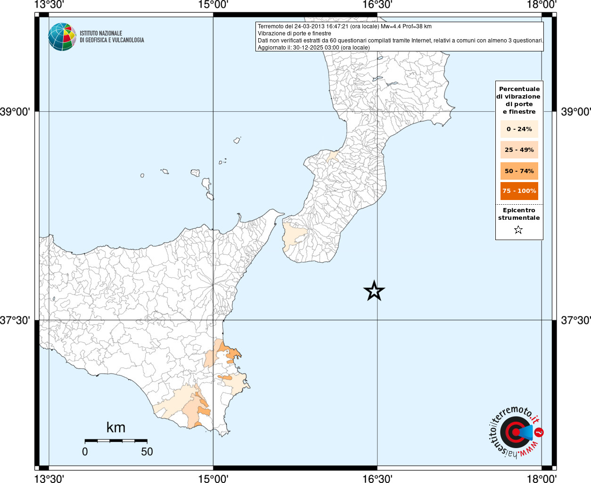Click the 'Terremoto del 24-03-2013' header line

345,26
